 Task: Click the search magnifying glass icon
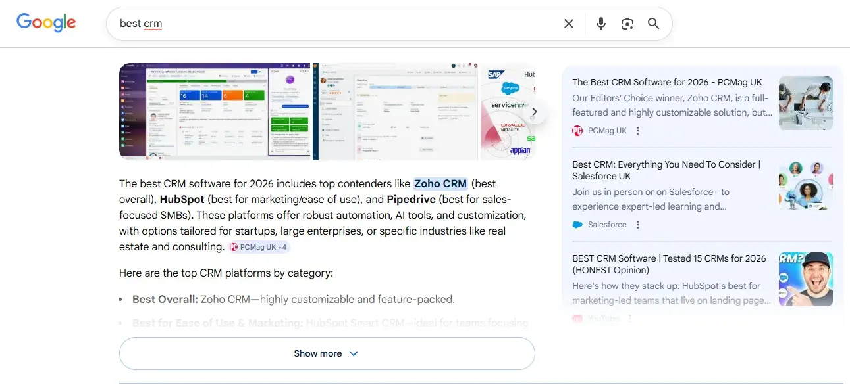(x=653, y=23)
